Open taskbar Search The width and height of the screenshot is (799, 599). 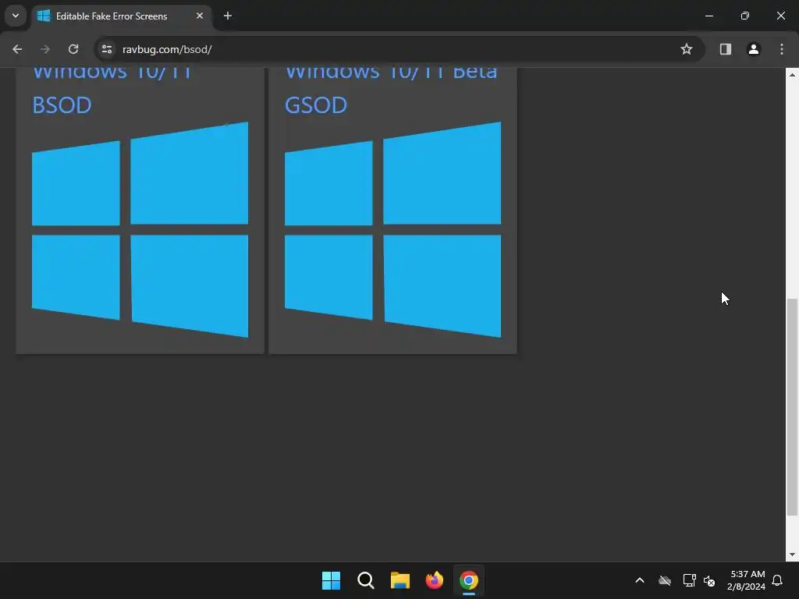(365, 580)
